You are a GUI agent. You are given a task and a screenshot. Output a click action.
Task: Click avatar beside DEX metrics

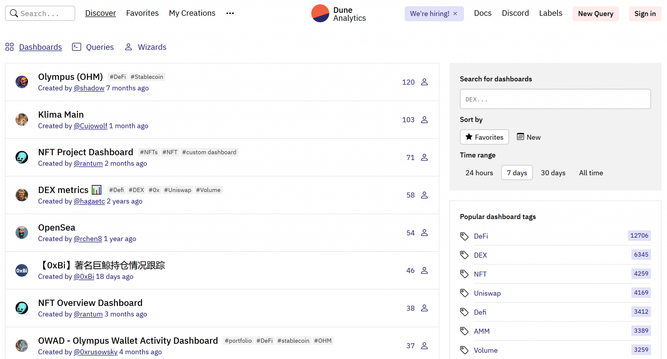coord(22,195)
